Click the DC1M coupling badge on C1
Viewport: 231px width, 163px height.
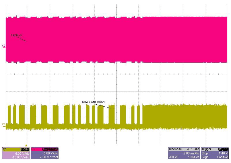point(25,149)
